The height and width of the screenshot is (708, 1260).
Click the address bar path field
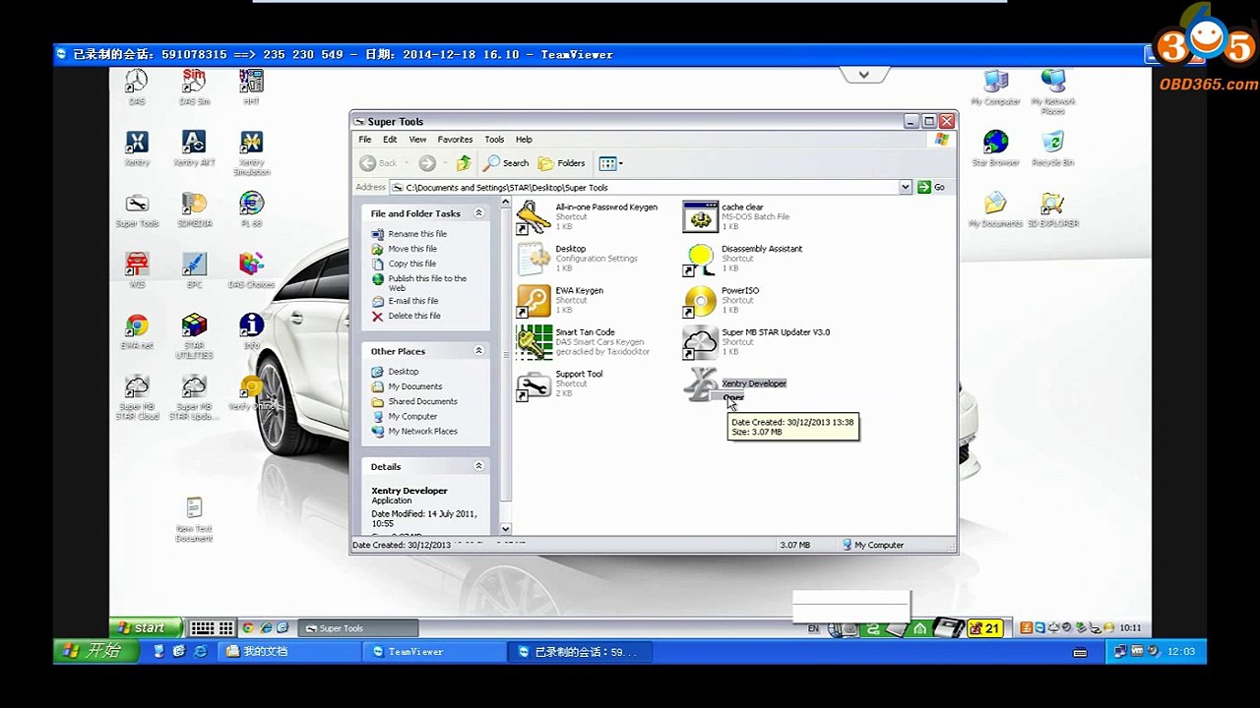pyautogui.click(x=644, y=187)
